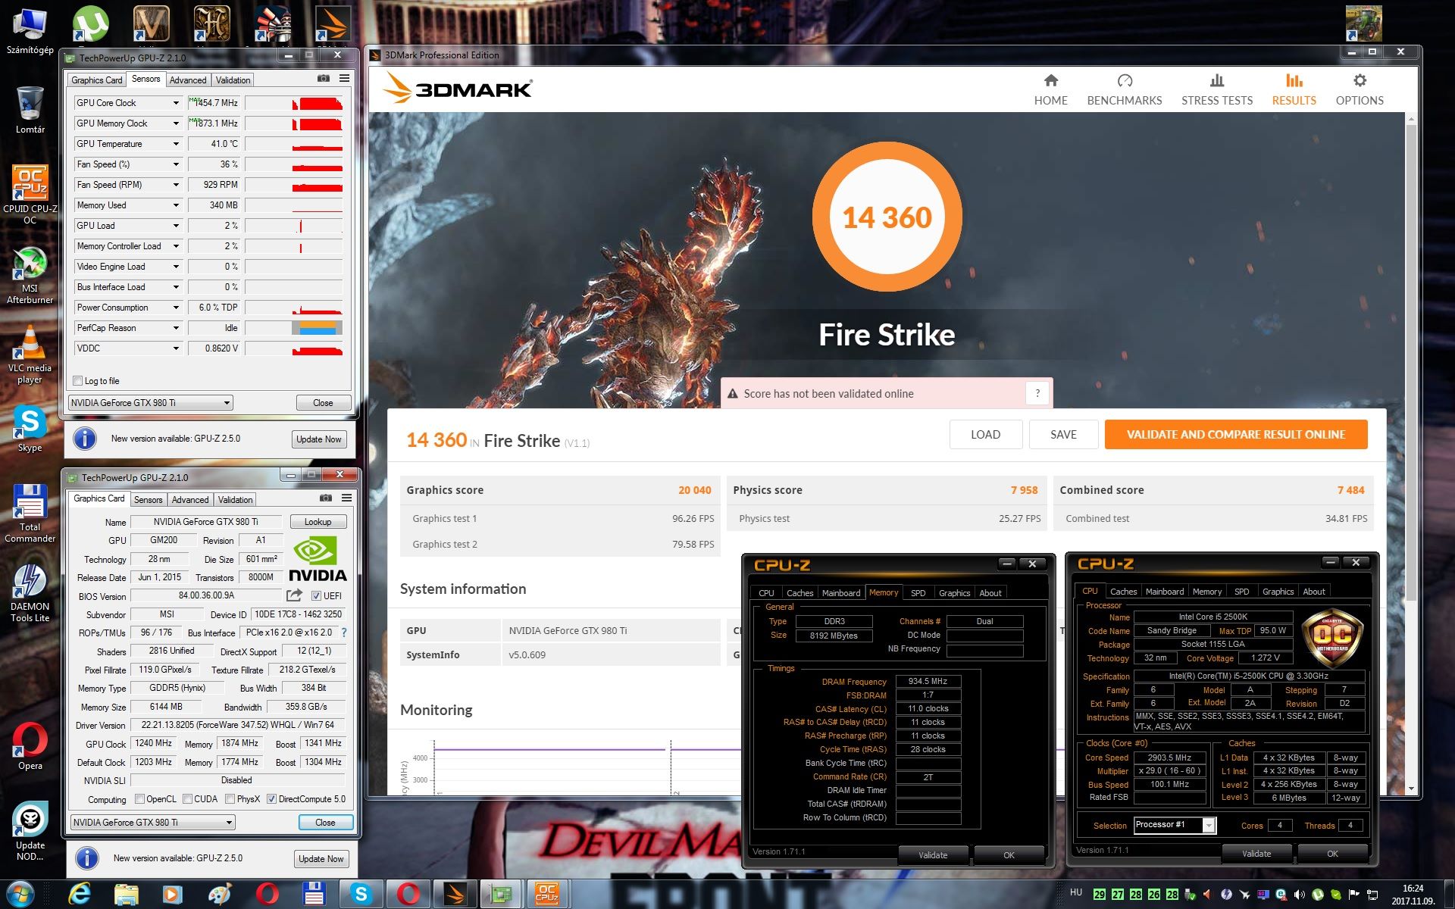1455x909 pixels.
Task: Expand the GPU Temperature sensor dropdown
Action: (176, 144)
